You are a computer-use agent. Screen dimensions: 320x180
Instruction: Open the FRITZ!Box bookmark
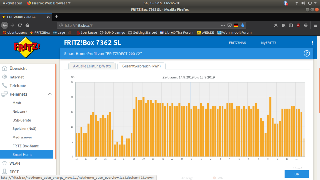point(40,32)
